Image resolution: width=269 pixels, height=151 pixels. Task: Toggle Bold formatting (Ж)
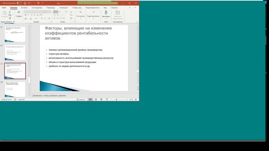point(25,15)
